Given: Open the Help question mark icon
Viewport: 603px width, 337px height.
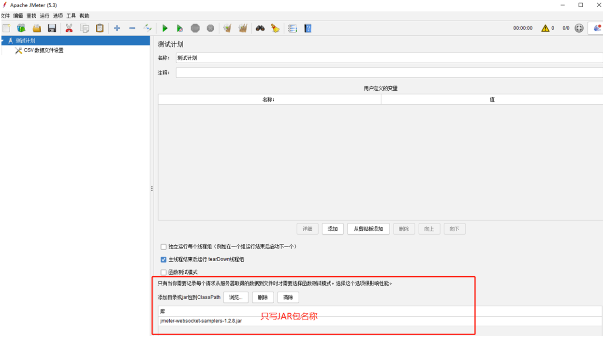Looking at the screenshot, I should pos(308,28).
